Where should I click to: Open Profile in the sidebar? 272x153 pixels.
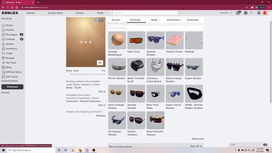point(8,30)
